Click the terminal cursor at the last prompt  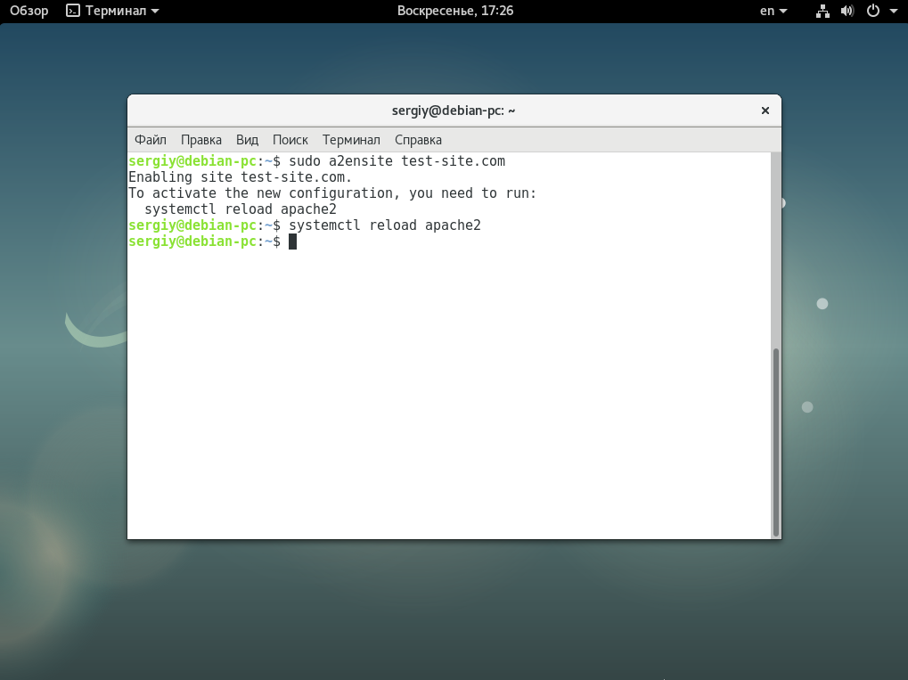point(292,242)
